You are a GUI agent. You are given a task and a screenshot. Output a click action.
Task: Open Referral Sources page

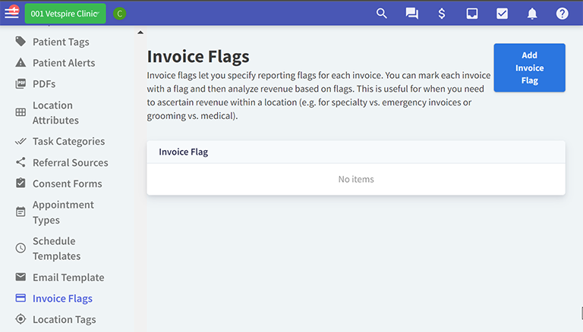point(70,163)
